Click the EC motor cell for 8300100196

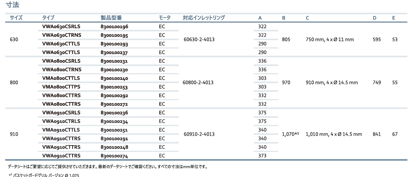pyautogui.click(x=162, y=27)
